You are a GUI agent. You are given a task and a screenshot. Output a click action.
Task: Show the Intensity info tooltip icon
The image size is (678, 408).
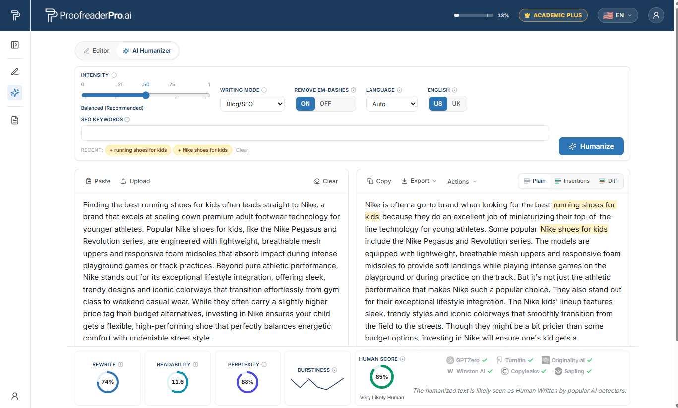(x=114, y=75)
